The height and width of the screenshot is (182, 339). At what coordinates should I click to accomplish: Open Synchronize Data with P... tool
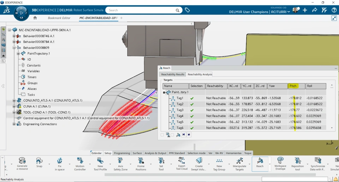pyautogui.click(x=317, y=164)
